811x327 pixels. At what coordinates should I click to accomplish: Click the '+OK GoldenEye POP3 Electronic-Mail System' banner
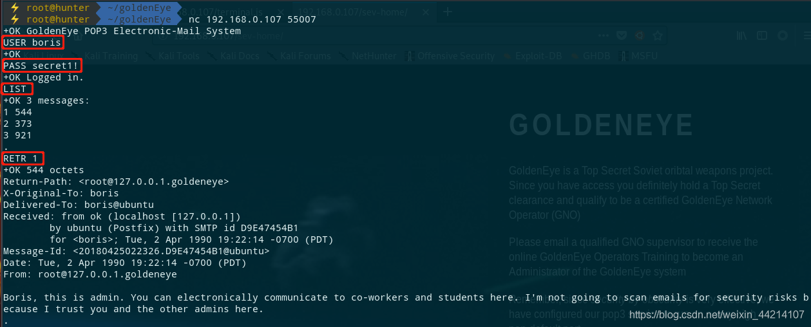[122, 31]
